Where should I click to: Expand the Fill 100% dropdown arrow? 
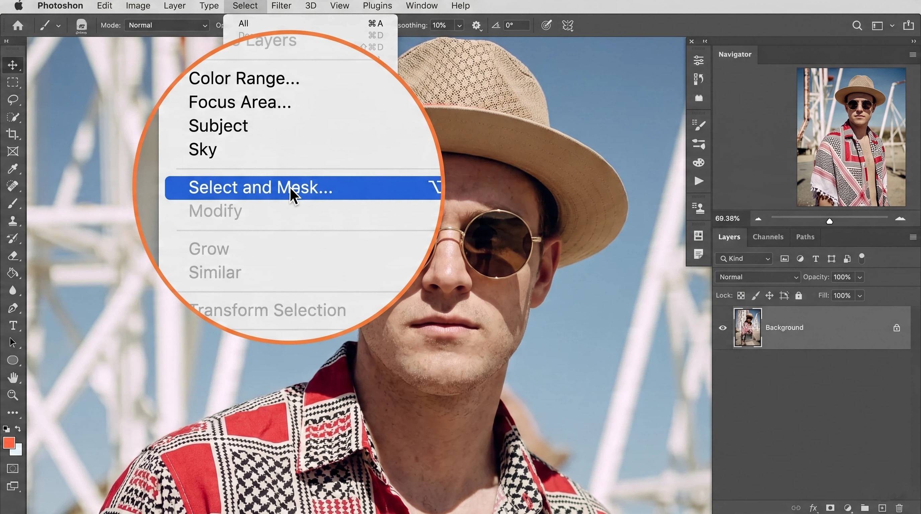pos(860,295)
